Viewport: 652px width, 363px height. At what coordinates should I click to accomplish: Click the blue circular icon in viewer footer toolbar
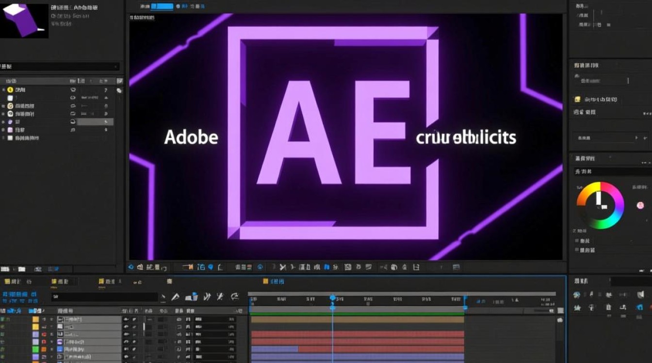point(260,267)
